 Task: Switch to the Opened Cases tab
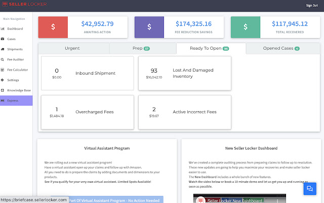click(x=283, y=49)
